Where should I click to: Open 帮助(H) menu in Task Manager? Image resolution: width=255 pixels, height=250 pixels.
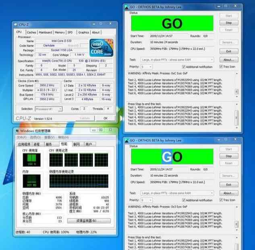point(63,137)
